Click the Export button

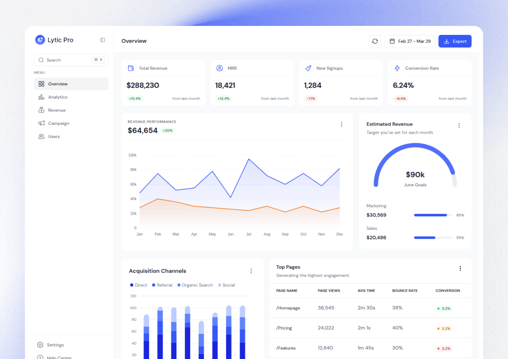[454, 41]
